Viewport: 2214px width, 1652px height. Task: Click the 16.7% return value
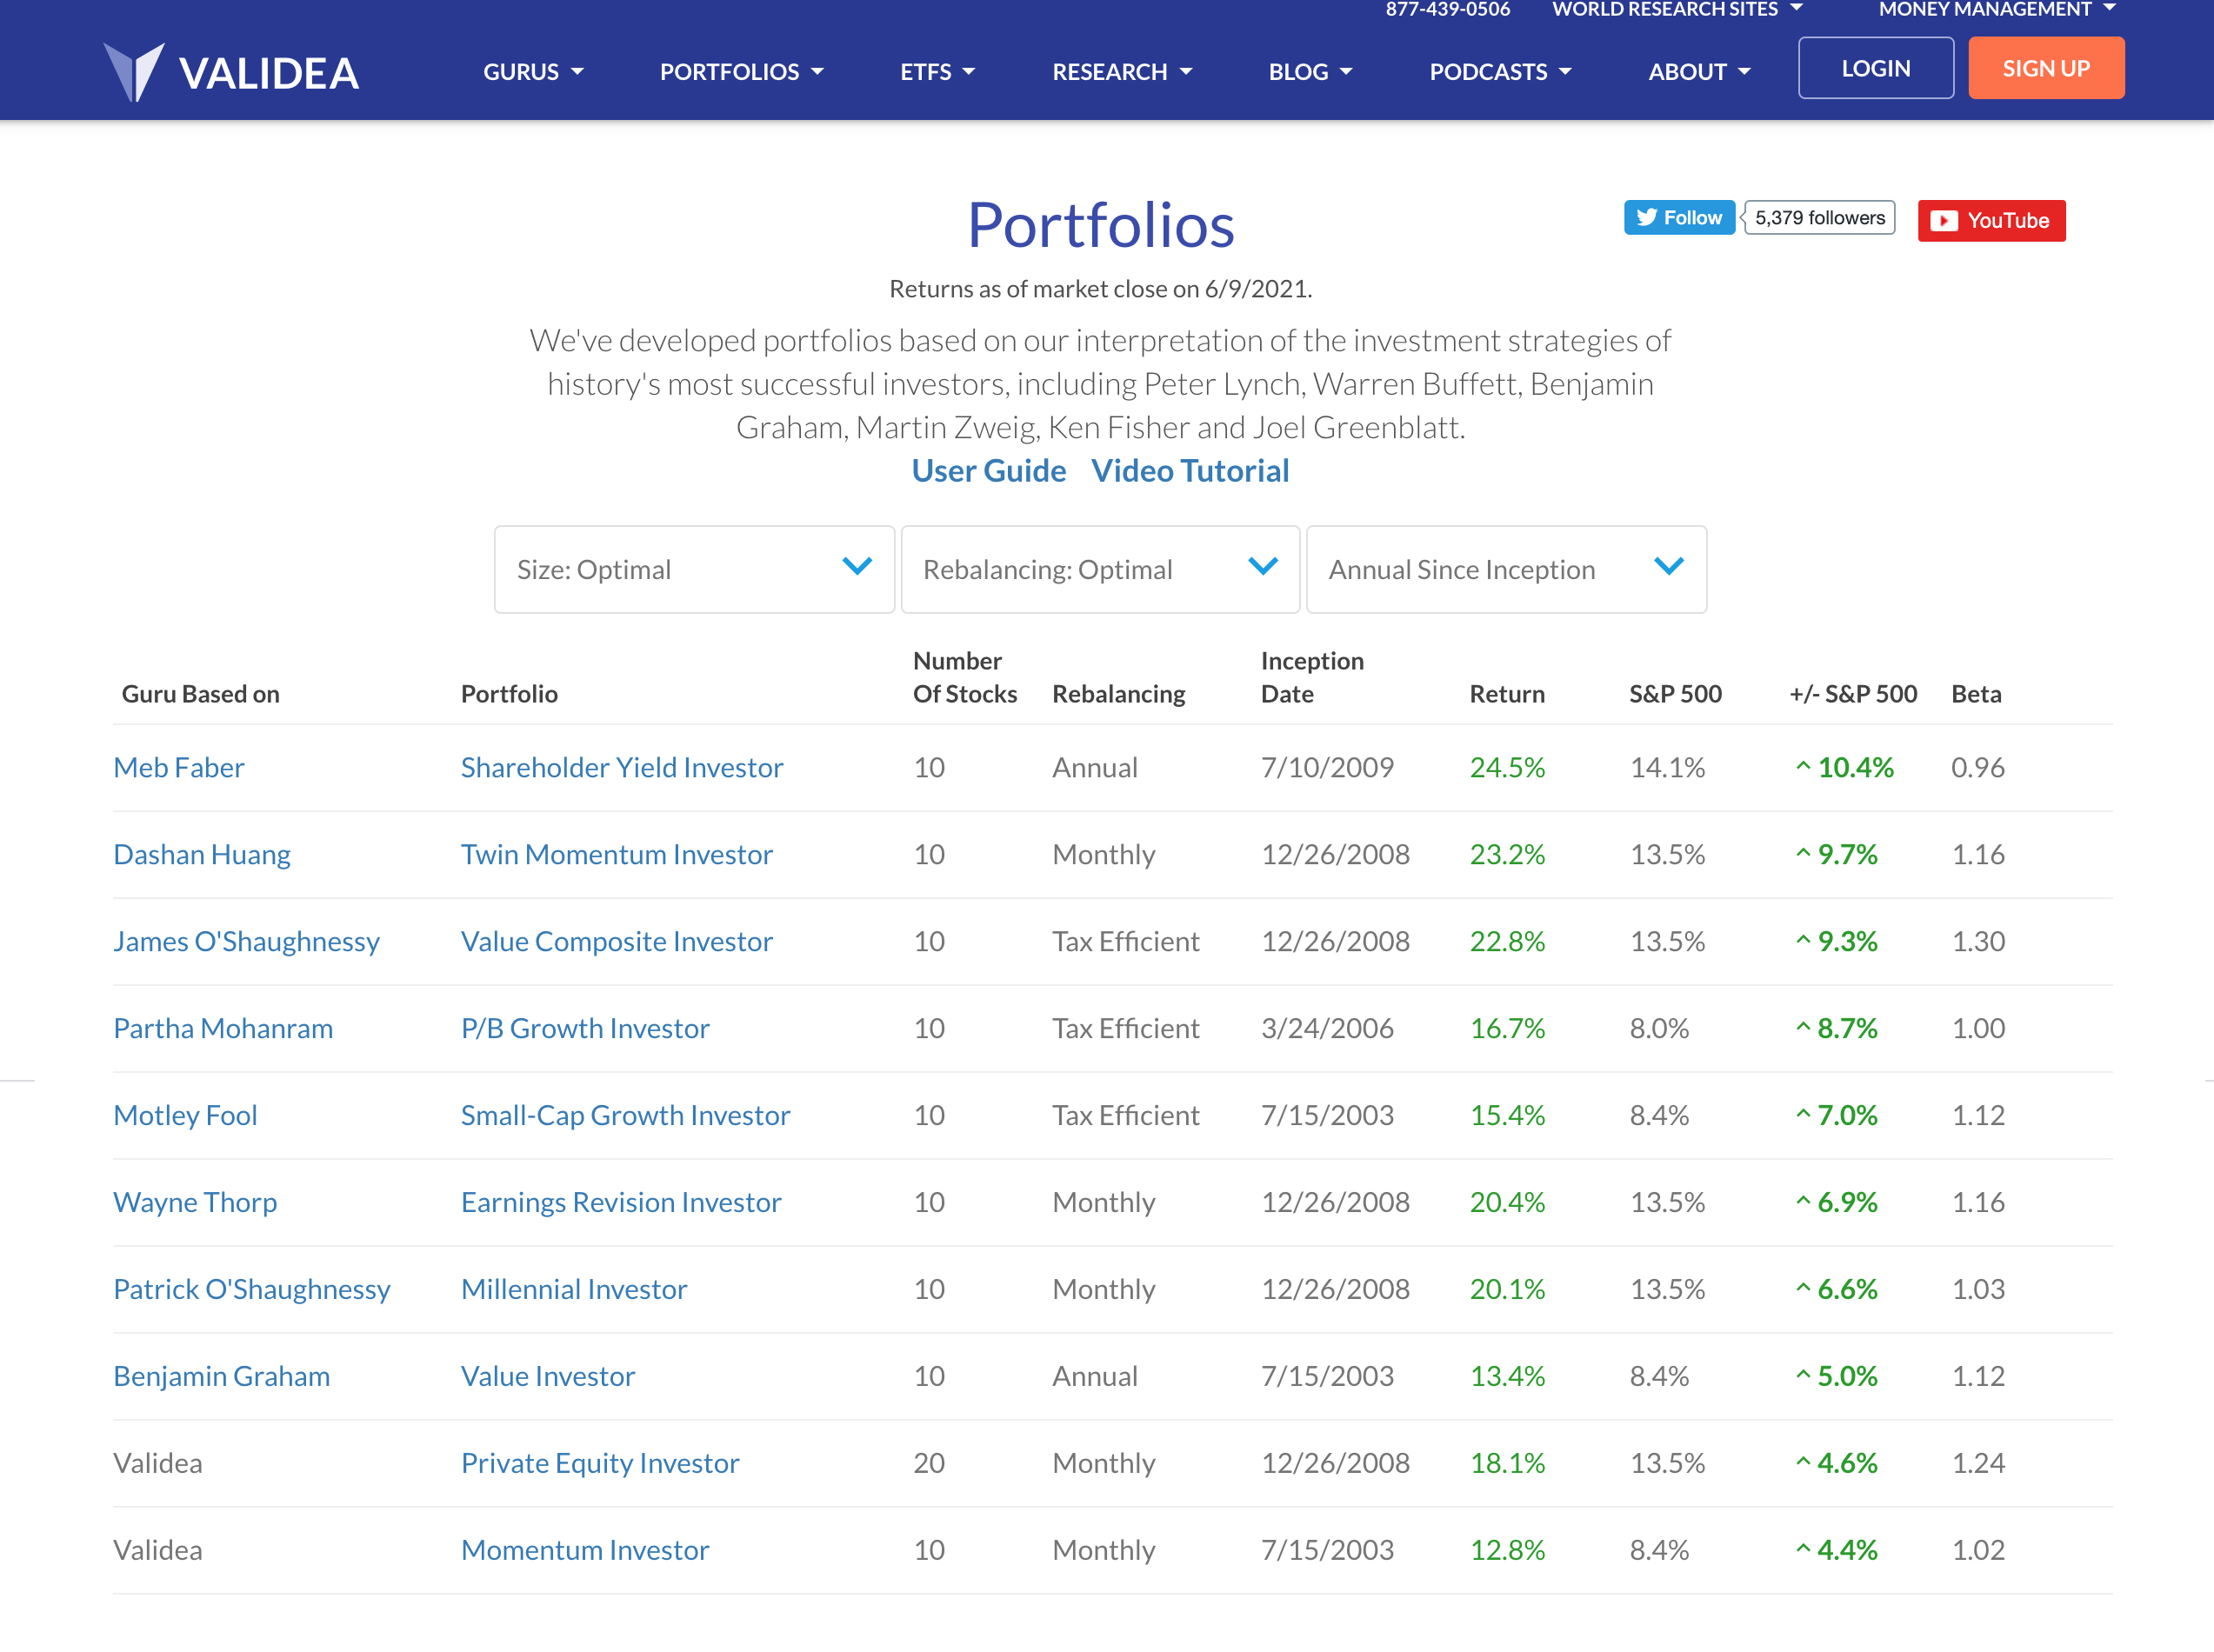pos(1507,1029)
